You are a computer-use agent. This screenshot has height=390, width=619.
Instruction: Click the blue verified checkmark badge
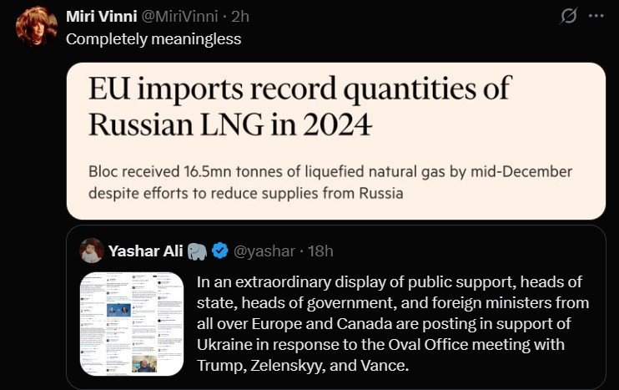coord(220,251)
